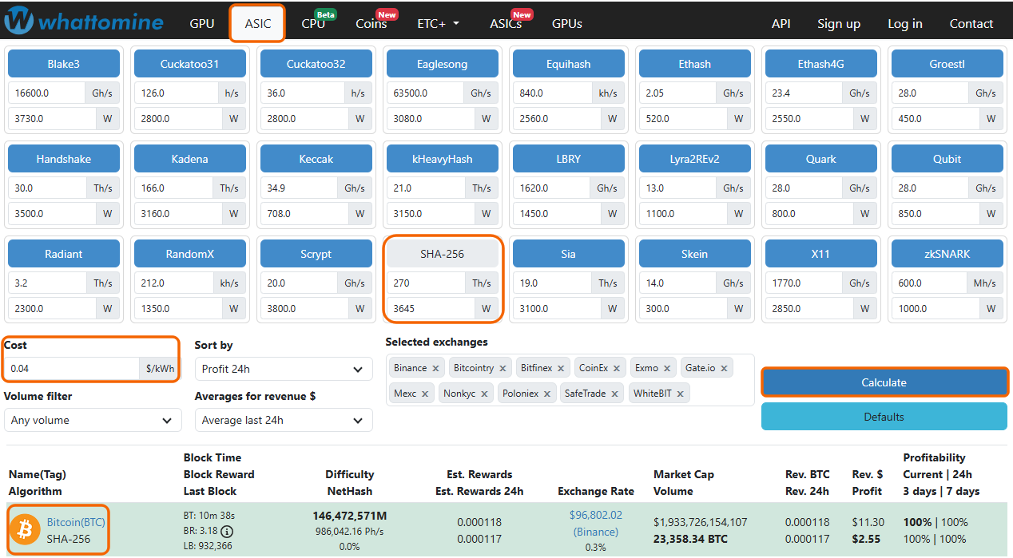Remove Mexc exchange tag
Viewport: 1013px width, 558px height.
point(425,394)
